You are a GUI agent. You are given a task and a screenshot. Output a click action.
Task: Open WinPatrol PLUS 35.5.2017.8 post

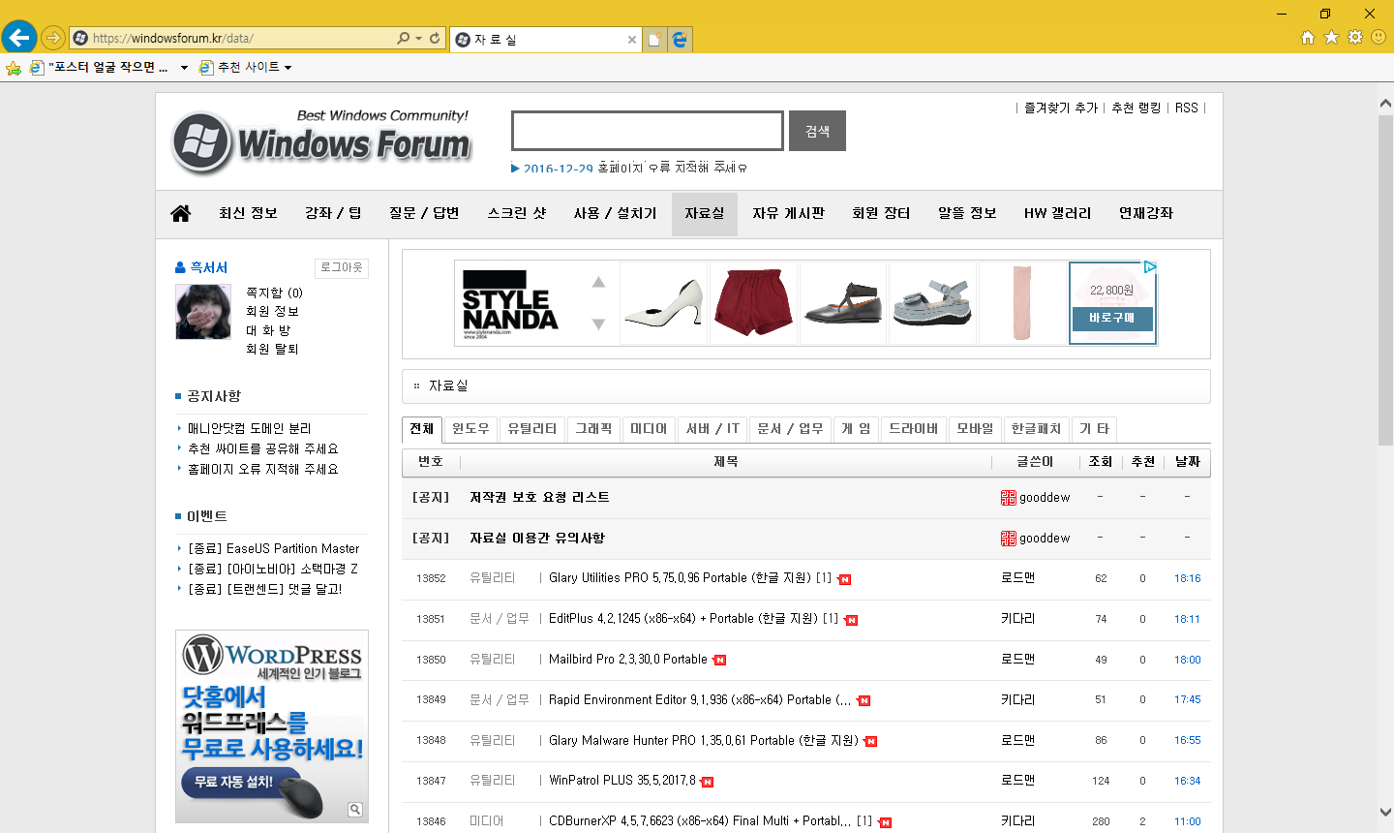622,781
